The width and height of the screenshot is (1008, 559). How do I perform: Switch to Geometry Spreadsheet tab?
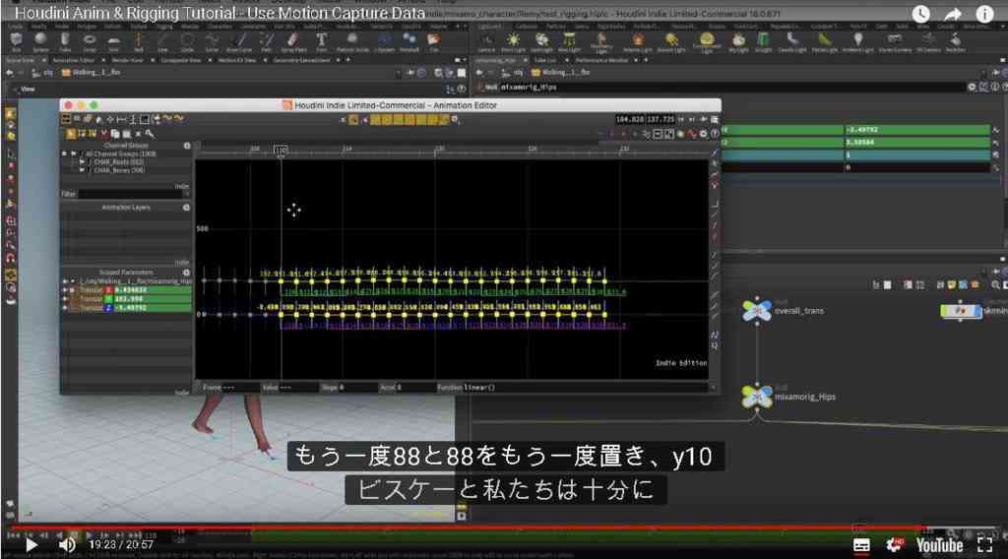click(x=301, y=60)
